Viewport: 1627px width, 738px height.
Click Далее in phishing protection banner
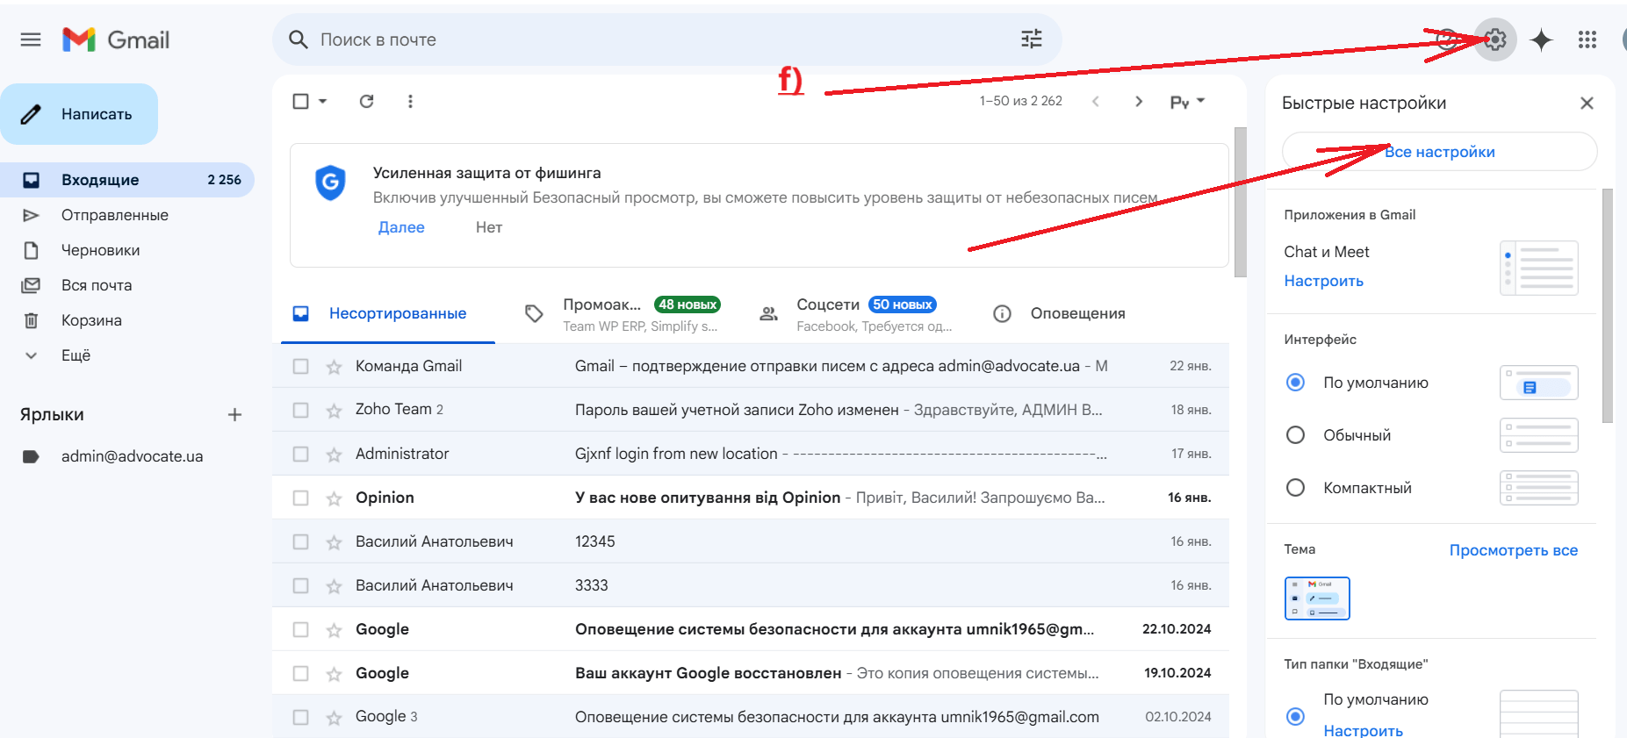coord(401,227)
